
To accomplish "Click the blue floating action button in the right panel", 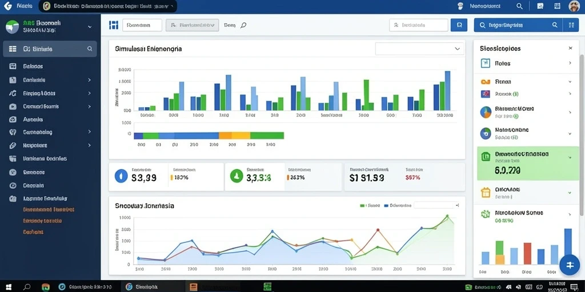I will [570, 265].
